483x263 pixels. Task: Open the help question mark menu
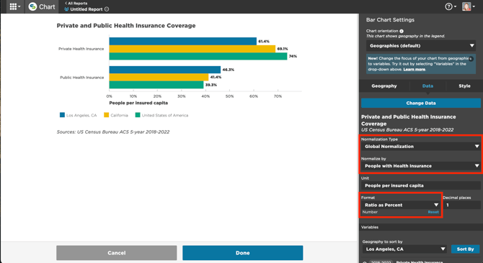[x=448, y=6]
